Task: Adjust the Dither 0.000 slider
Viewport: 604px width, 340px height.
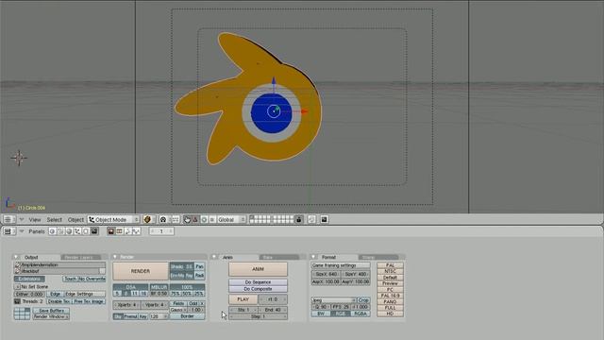Action: point(29,294)
